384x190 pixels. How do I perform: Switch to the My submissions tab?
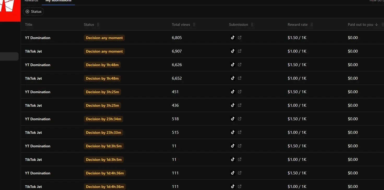[58, 1]
